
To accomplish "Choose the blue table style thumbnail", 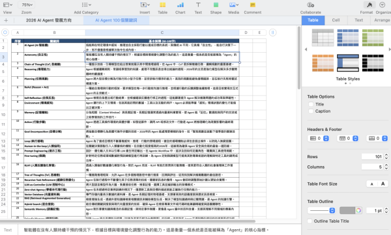I will 348,38.
